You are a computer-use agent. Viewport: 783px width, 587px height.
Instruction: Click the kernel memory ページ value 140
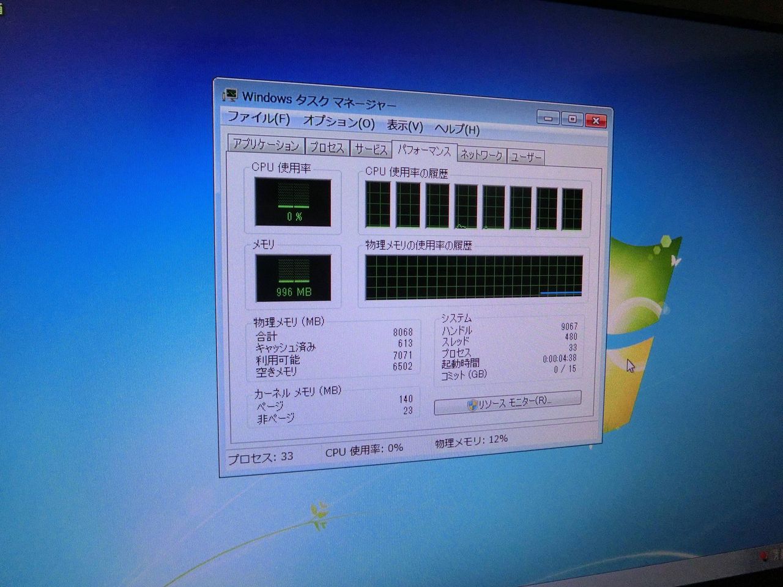pyautogui.click(x=406, y=399)
